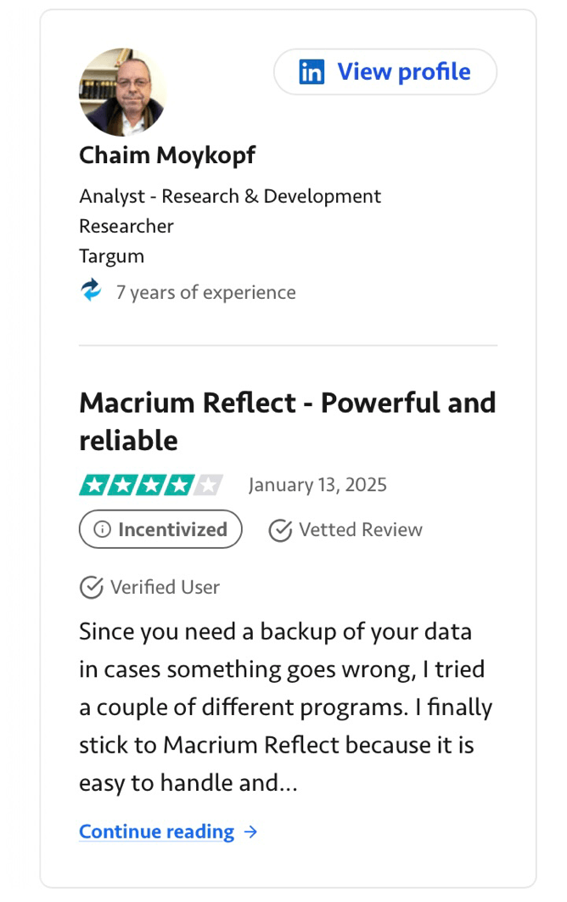Open the review titled Macrium Reflect - Powerful and reliable
This screenshot has height=902, width=567.
click(x=287, y=420)
